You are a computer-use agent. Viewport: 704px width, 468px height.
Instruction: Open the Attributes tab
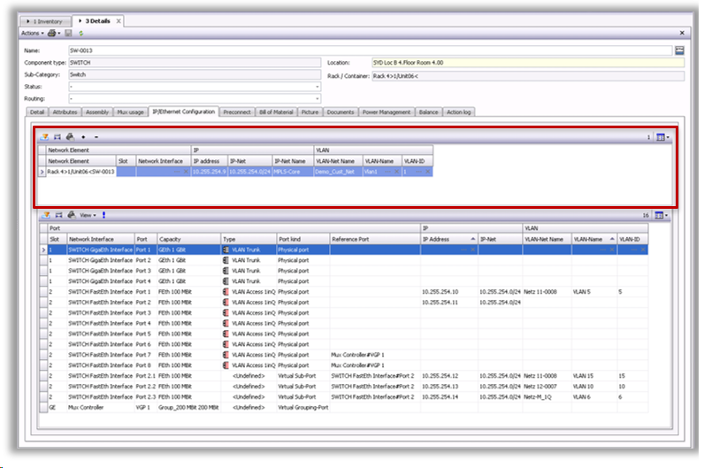65,111
